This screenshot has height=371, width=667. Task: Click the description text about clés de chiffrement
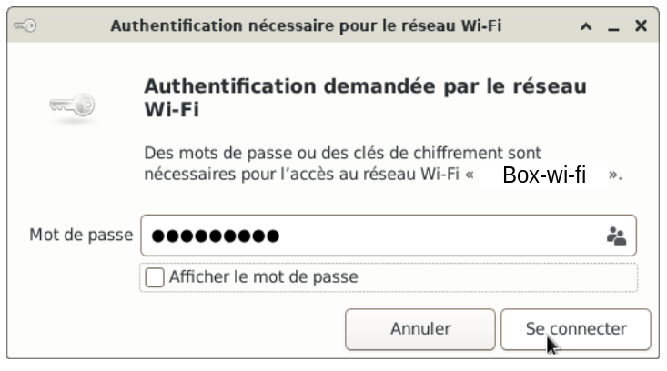point(342,153)
